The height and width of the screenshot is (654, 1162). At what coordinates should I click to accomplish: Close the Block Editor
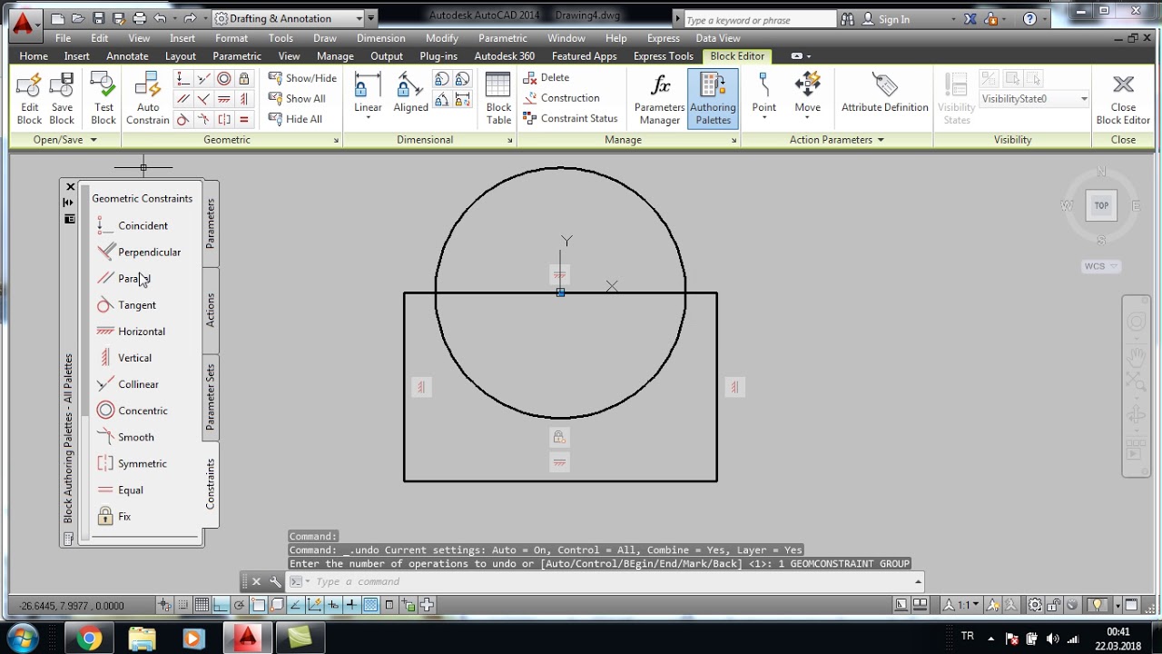coord(1123,99)
